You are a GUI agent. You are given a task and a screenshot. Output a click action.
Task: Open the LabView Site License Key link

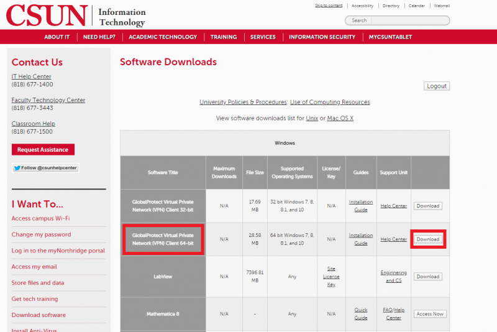coord(331,277)
